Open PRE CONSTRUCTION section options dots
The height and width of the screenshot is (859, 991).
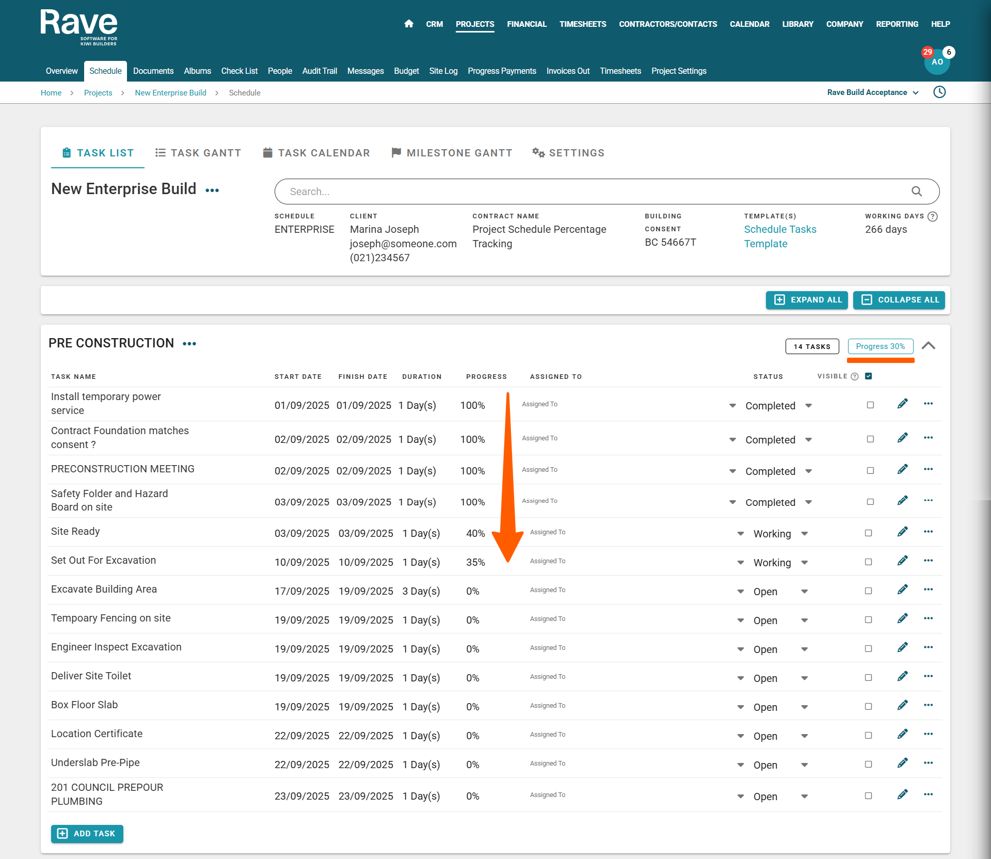tap(189, 344)
